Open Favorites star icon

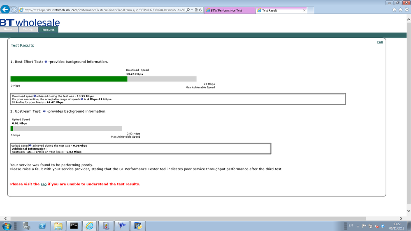pos(401,10)
